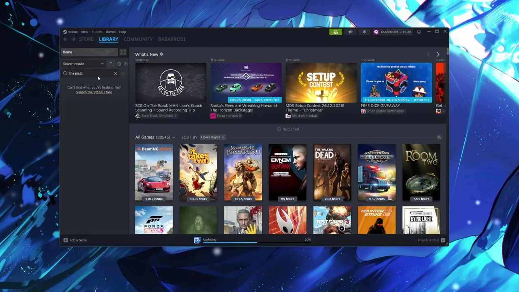Open Dying Light game cover
Screen dimensions: 519x292
421,220
